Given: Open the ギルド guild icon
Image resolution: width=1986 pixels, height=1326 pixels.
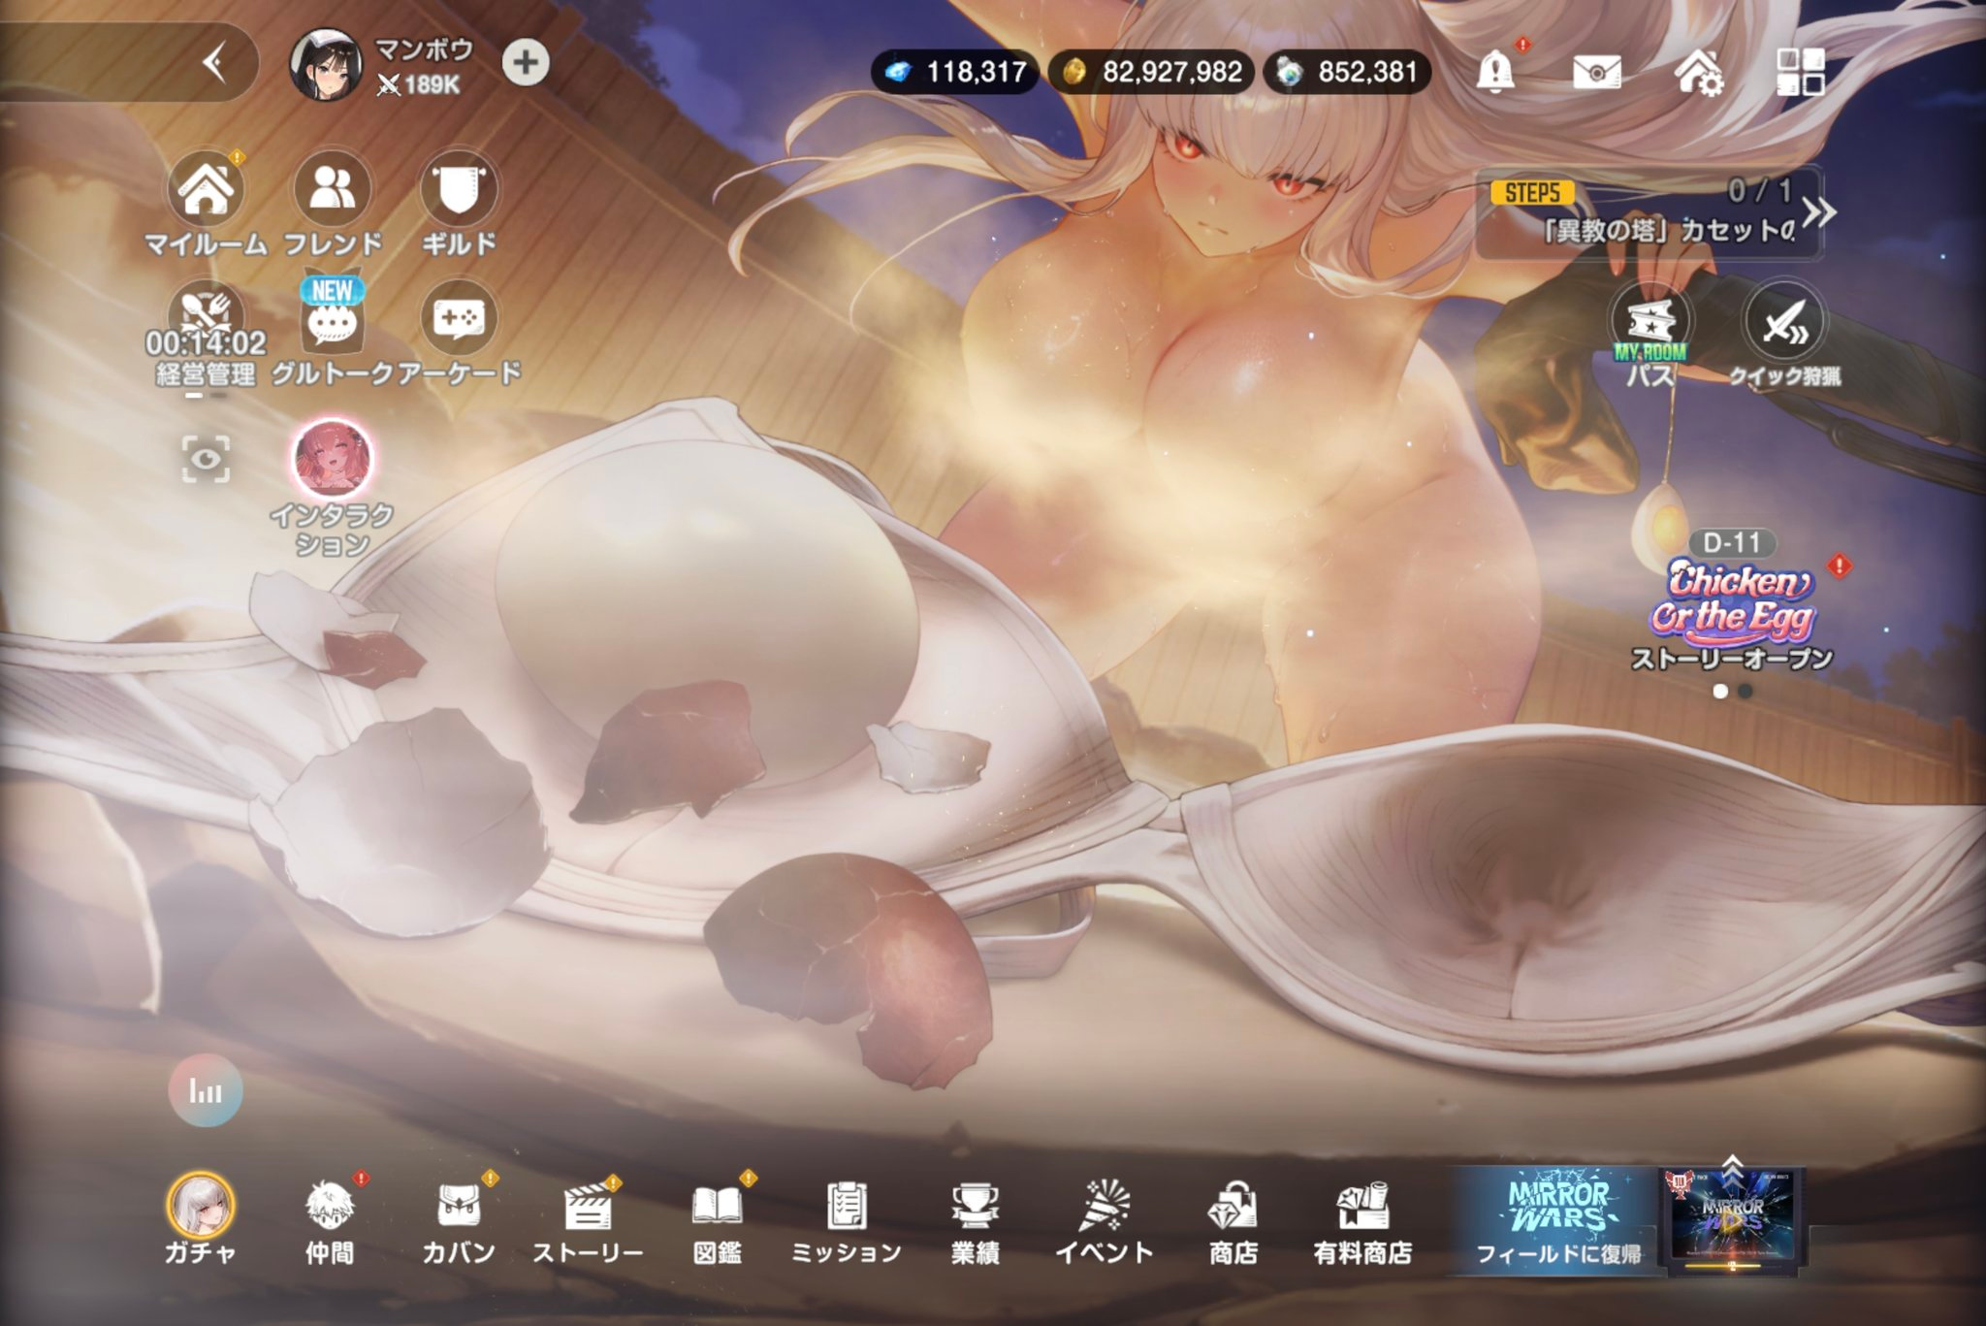Looking at the screenshot, I should coord(459,190).
